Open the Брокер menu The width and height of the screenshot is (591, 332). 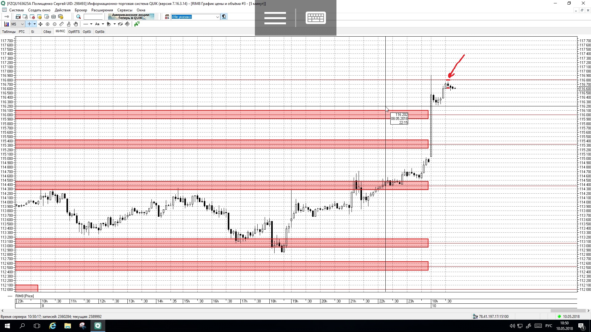tap(81, 10)
